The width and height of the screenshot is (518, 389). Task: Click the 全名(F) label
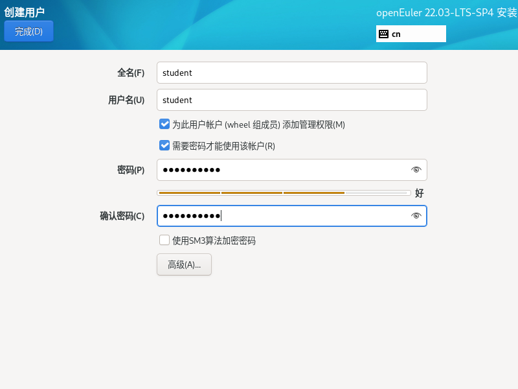coord(131,73)
